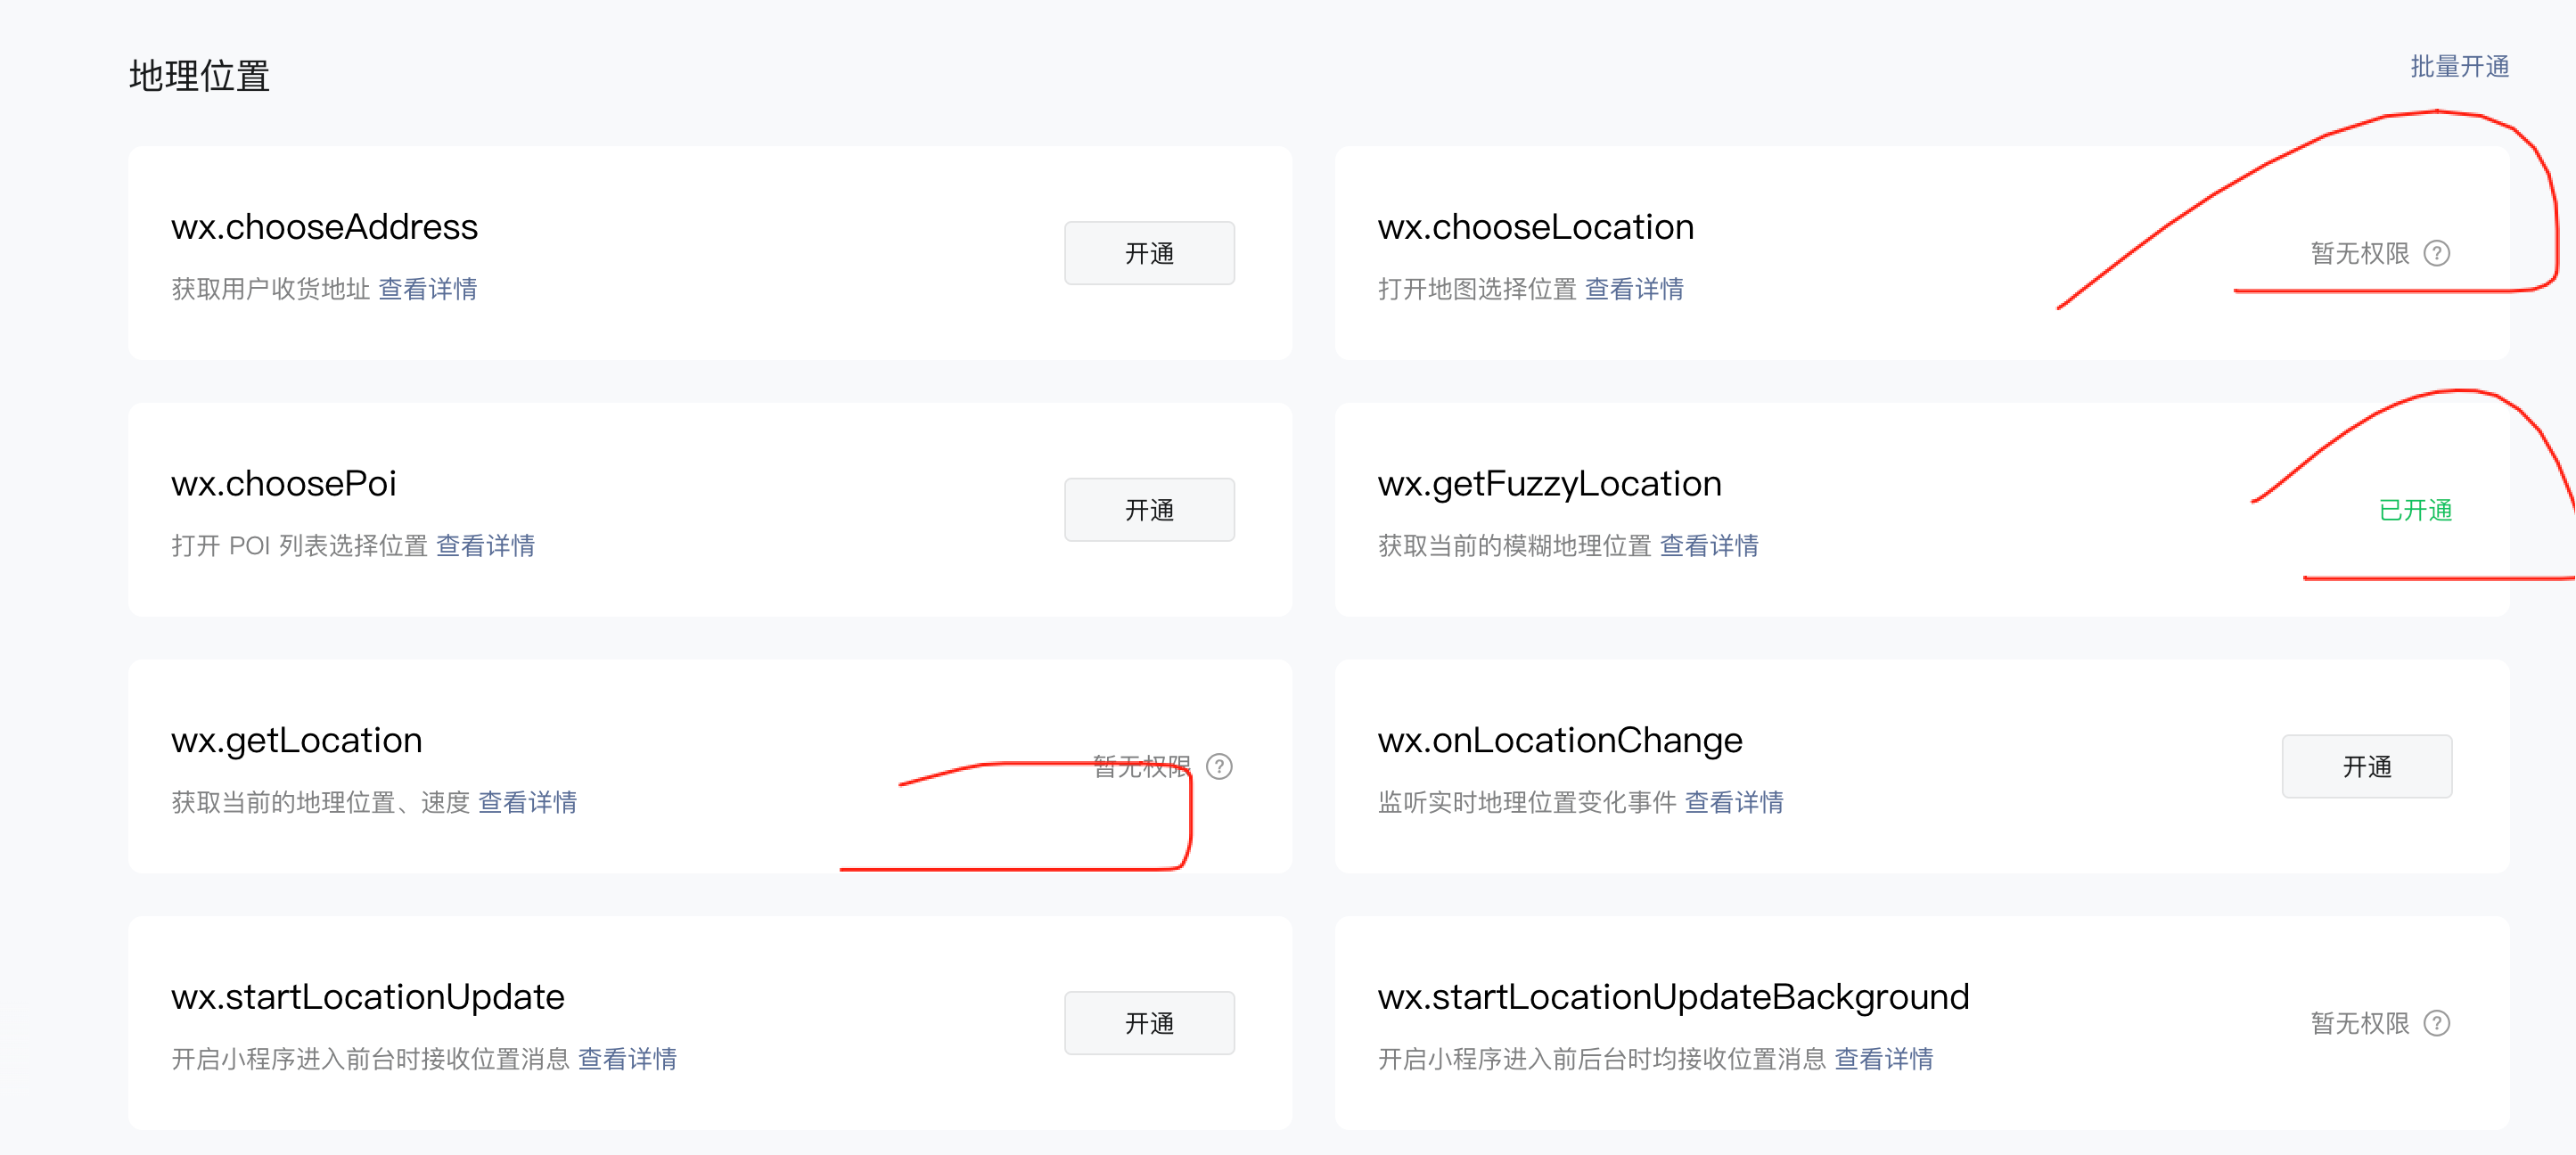Click 查看详情 for wx.startLocationUpdateBackground
2576x1155 pixels.
pyautogui.click(x=1883, y=1059)
